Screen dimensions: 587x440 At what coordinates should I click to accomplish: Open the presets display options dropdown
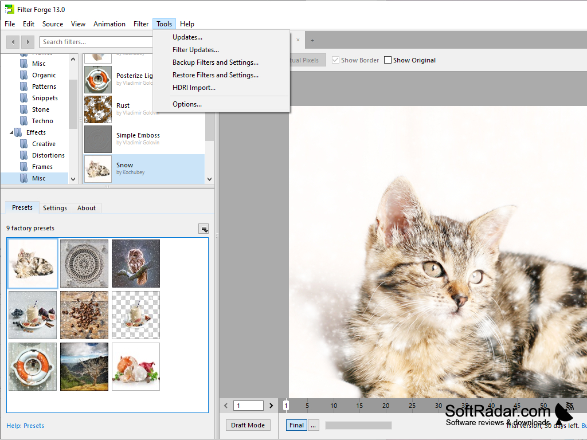(204, 229)
